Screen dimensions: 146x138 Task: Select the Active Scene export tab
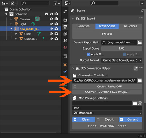click(x=107, y=26)
